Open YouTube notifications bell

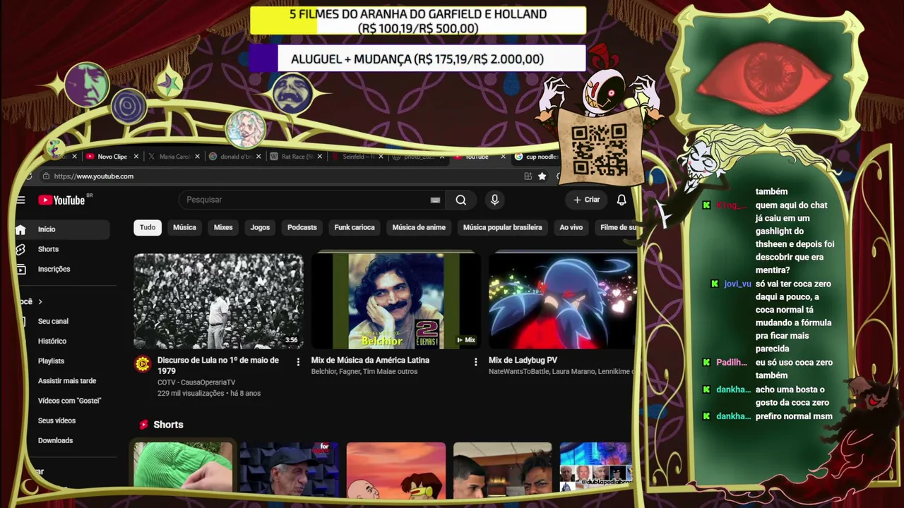coord(621,200)
